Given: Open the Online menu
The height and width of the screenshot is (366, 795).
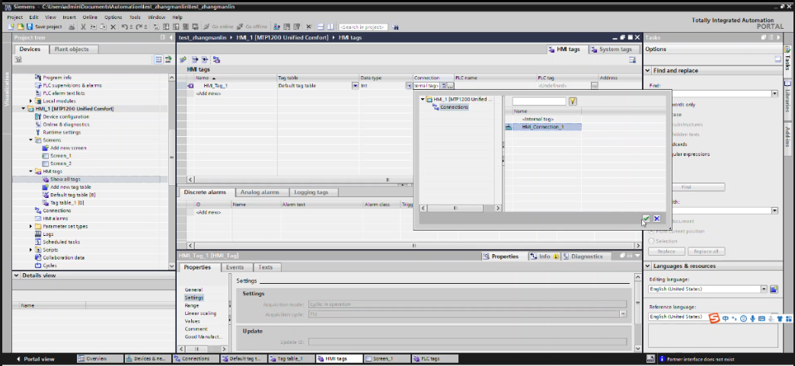Looking at the screenshot, I should [90, 18].
